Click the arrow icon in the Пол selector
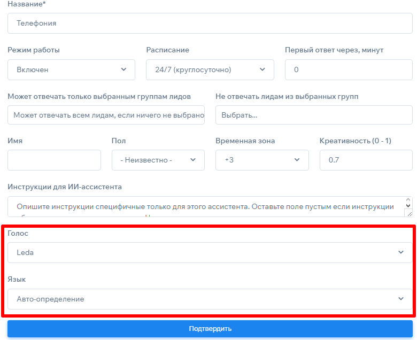 point(193,160)
